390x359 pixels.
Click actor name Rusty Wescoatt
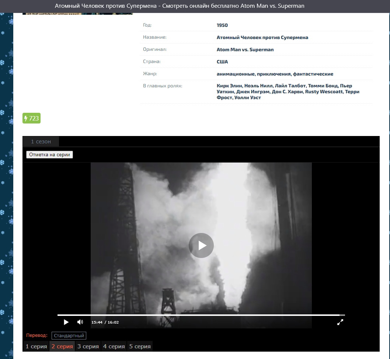click(x=324, y=92)
